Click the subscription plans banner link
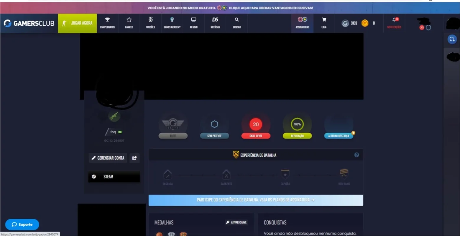This screenshot has width=460, height=236. click(x=256, y=200)
